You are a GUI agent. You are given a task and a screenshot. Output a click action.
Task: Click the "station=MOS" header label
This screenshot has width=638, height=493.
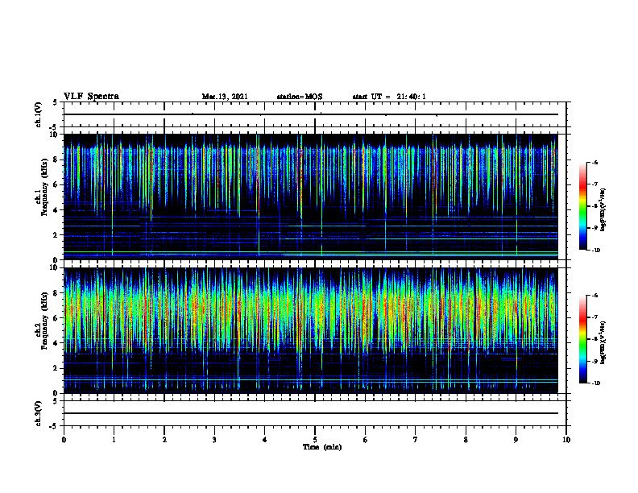tap(300, 97)
